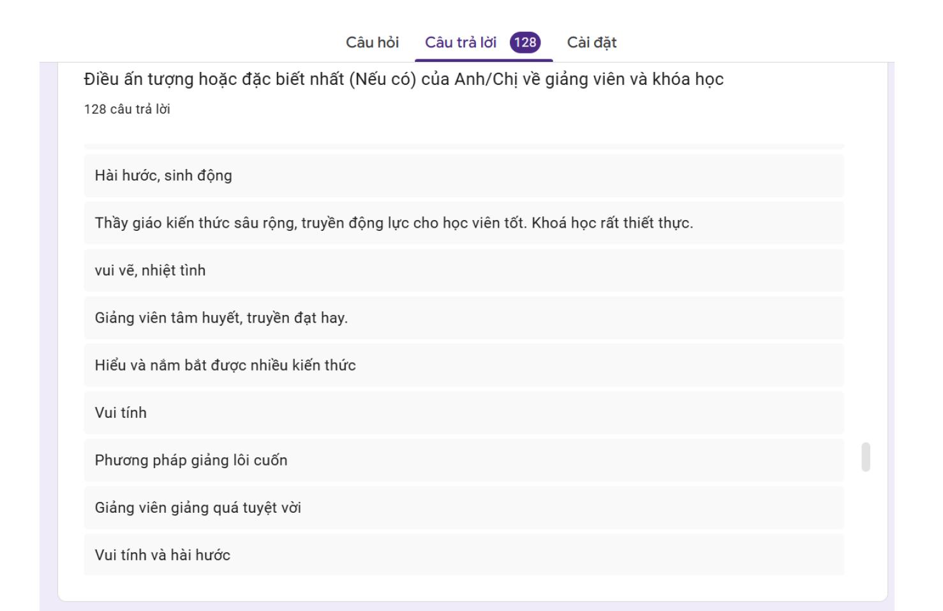
Task: Select the 'Hài hước, sinh động' response
Action: (x=163, y=175)
